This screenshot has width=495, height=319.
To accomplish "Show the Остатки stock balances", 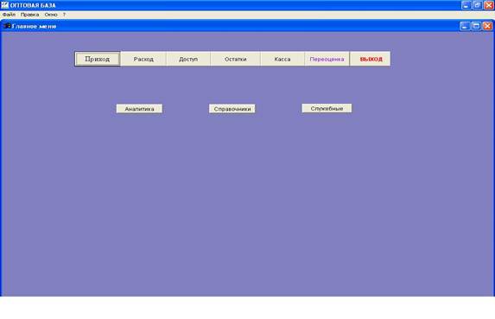I will pyautogui.click(x=235, y=59).
